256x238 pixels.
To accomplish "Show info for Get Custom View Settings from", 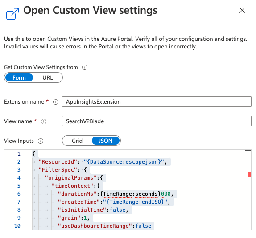I will [x=85, y=67].
